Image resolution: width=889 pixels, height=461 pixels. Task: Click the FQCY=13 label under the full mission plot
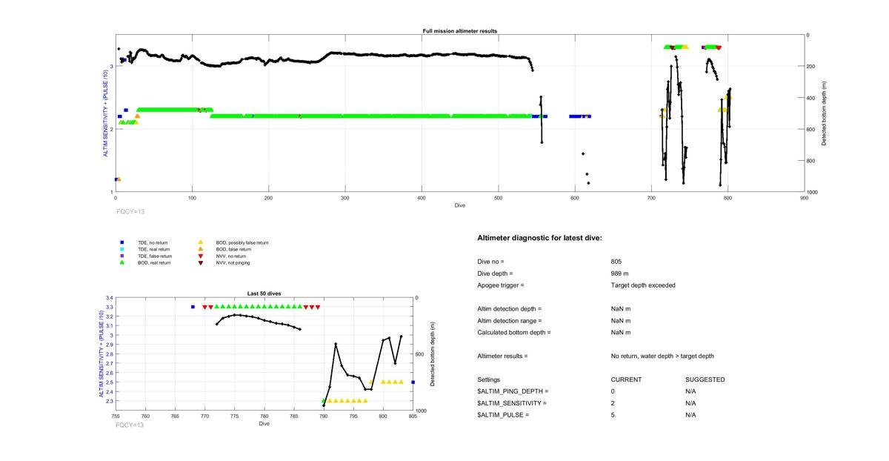pyautogui.click(x=130, y=211)
